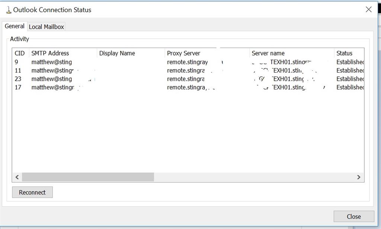The height and width of the screenshot is (229, 381).
Task: Click the proxy server cell in the CID 23 row
Action: pos(186,79)
